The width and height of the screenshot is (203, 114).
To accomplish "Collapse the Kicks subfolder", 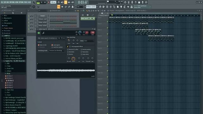I will pyautogui.click(x=9, y=73).
